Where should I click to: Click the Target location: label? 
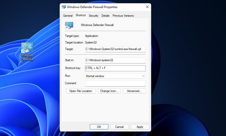pyautogui.click(x=74, y=43)
